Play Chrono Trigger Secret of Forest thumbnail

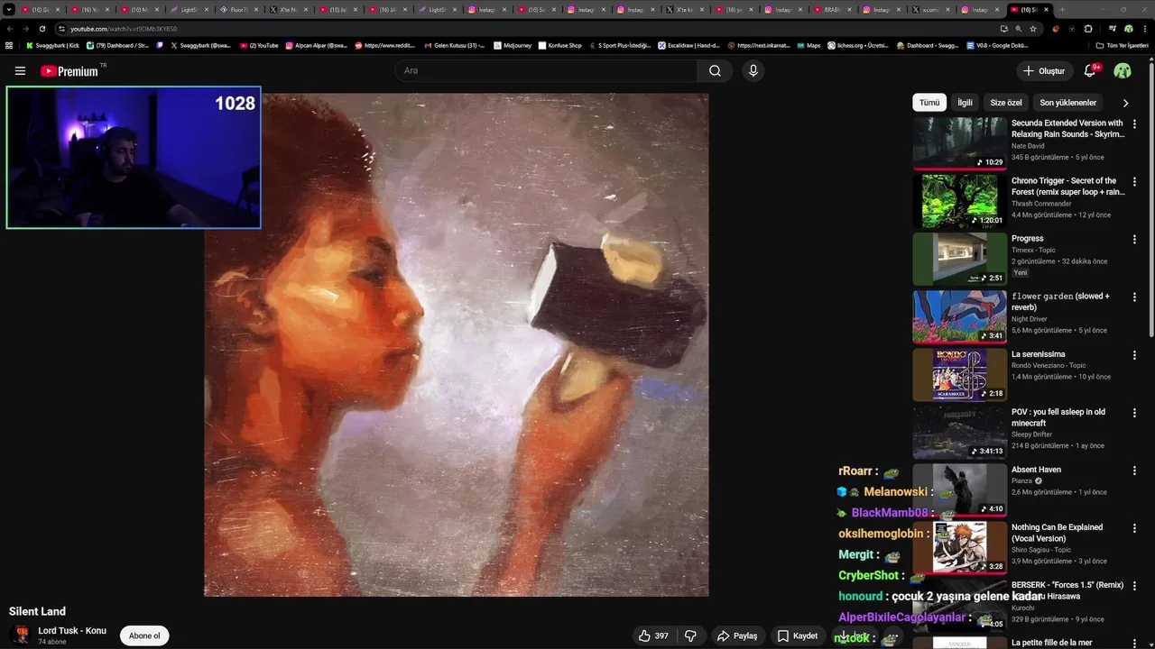click(959, 201)
